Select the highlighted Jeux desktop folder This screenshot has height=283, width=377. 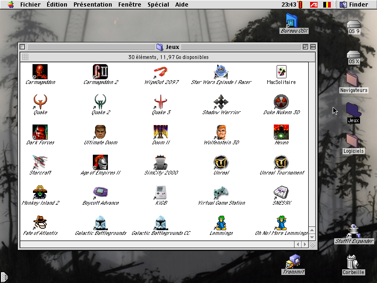point(353,110)
